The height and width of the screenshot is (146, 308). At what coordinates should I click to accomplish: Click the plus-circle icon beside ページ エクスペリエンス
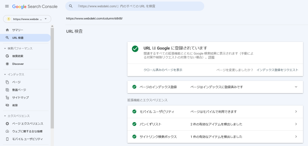(x=7, y=124)
